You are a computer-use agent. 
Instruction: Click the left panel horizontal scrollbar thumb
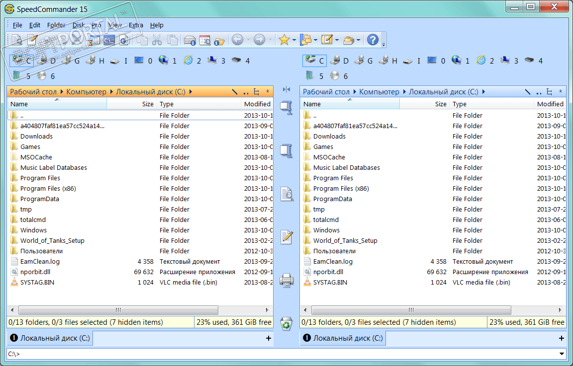(118, 310)
